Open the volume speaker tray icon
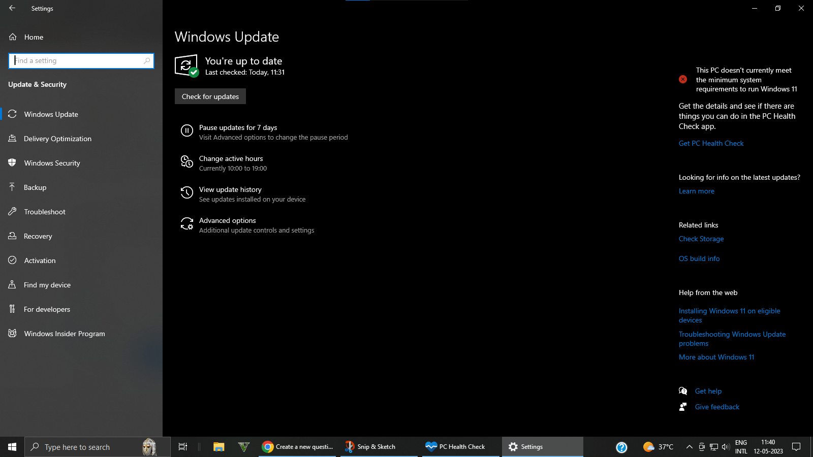This screenshot has width=813, height=457. 726,447
